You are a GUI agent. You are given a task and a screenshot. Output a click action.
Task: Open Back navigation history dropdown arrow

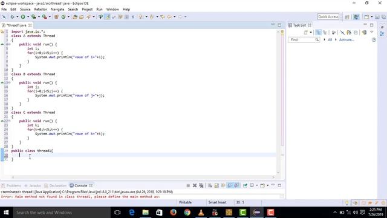tap(175, 17)
